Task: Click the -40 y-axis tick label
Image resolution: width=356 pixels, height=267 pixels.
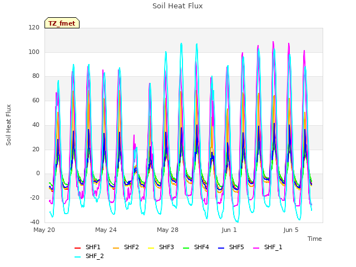Action: [x=34, y=222]
